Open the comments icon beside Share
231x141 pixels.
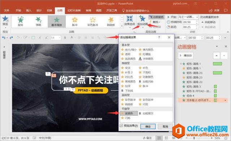[x=226, y=10]
